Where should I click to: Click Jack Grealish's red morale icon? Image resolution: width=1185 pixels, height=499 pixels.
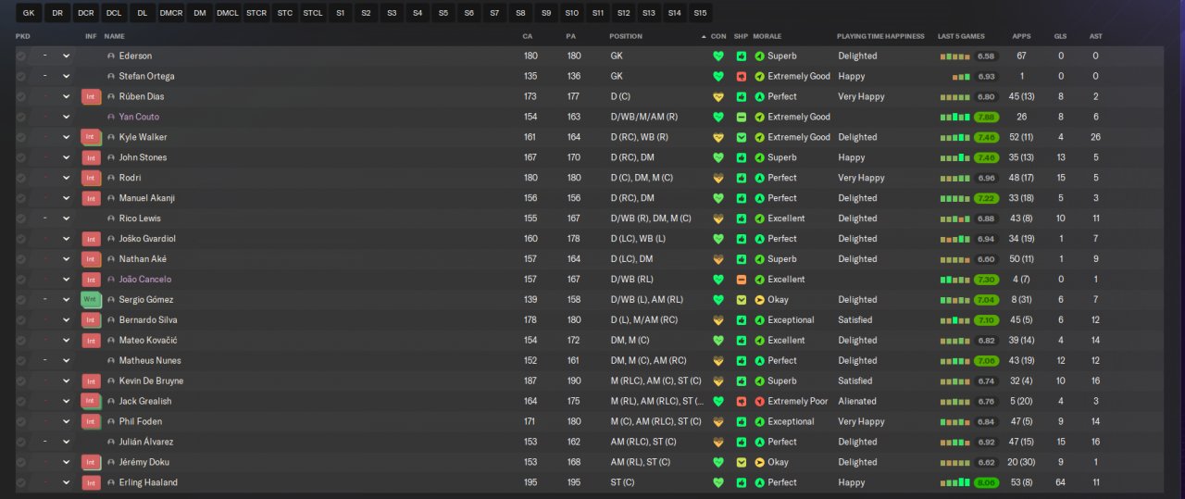759,401
